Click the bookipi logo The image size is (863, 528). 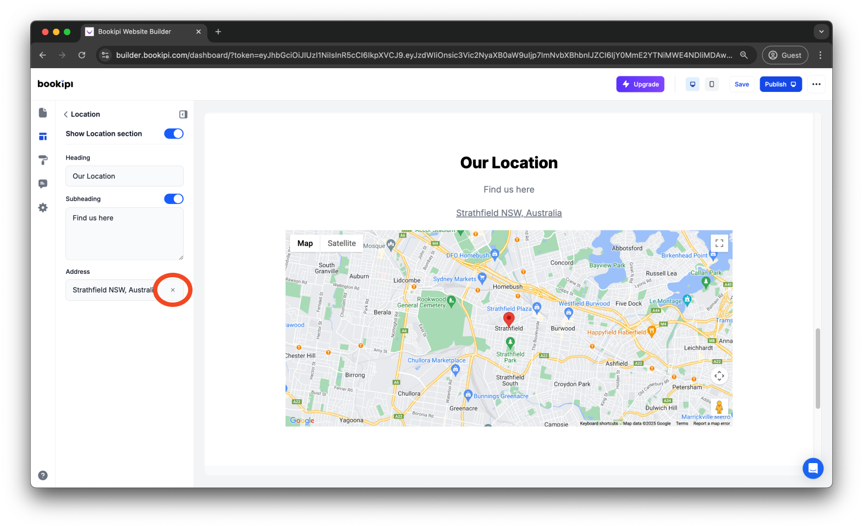55,84
